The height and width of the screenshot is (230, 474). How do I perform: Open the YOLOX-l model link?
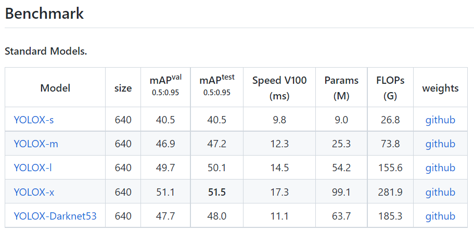point(33,168)
